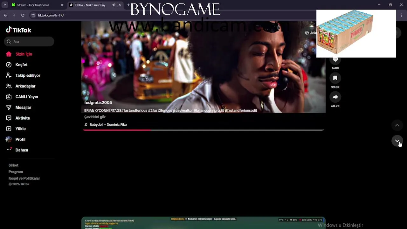Share the video with 60.2K shares

point(335,97)
